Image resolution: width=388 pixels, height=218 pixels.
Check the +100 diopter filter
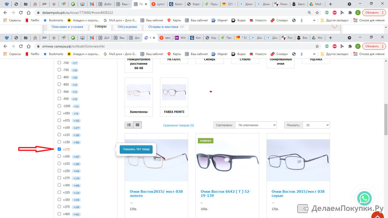[59, 128]
